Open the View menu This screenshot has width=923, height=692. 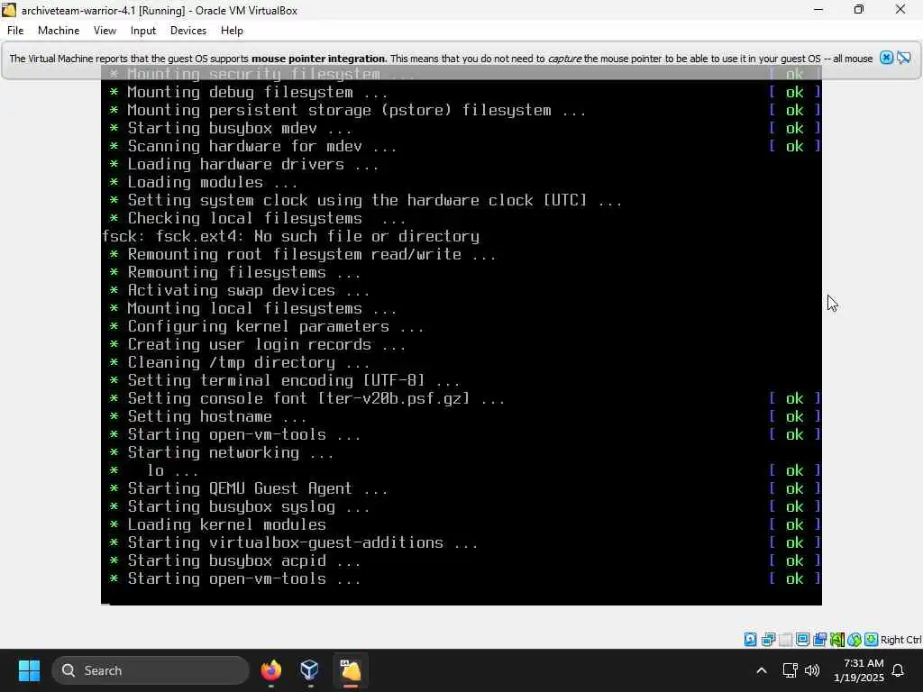pos(105,31)
